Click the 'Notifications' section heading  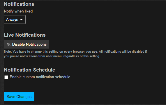click(19, 4)
